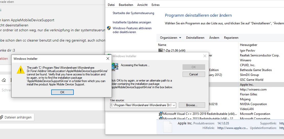The image size is (284, 139).
Task: Click the 7-Zip program icon
Action: pyautogui.click(x=161, y=51)
